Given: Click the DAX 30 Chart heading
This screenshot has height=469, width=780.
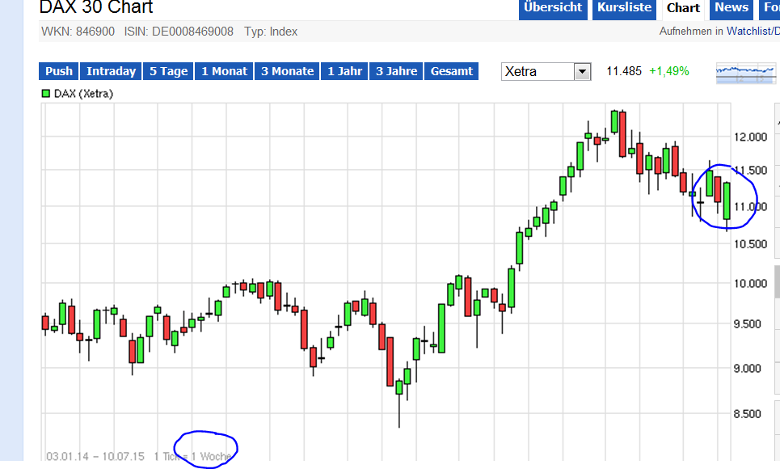Looking at the screenshot, I should tap(96, 7).
